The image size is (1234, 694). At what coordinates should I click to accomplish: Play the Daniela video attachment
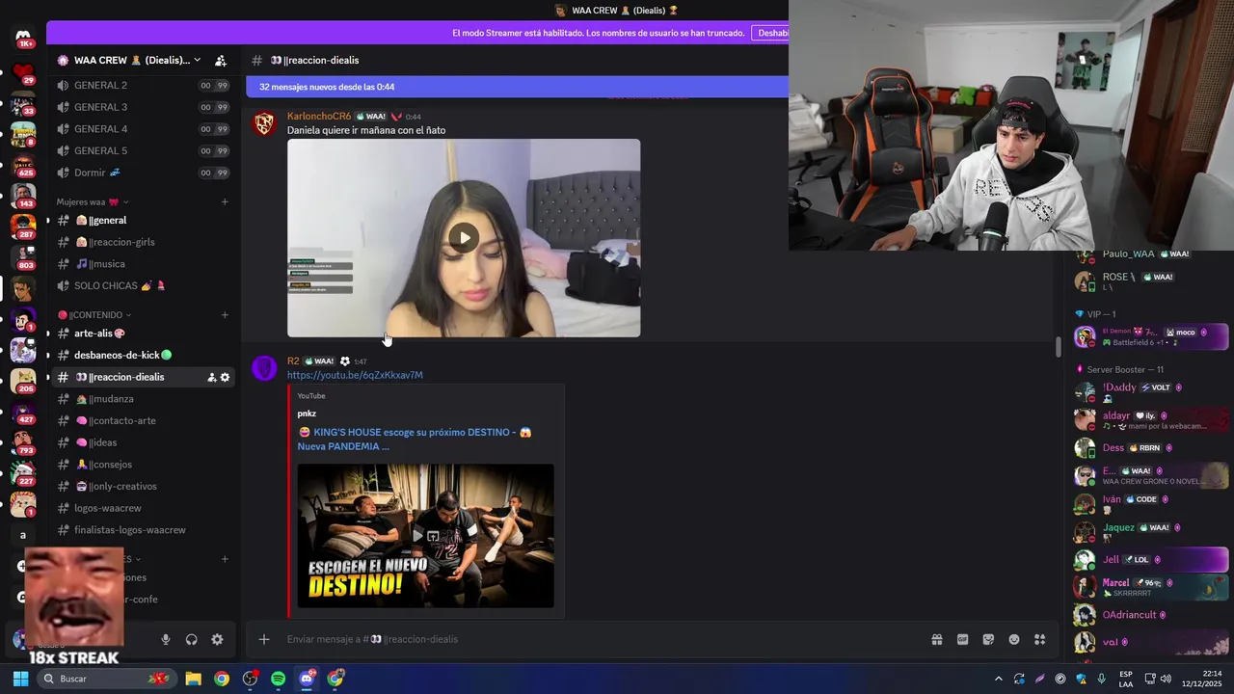coord(464,238)
